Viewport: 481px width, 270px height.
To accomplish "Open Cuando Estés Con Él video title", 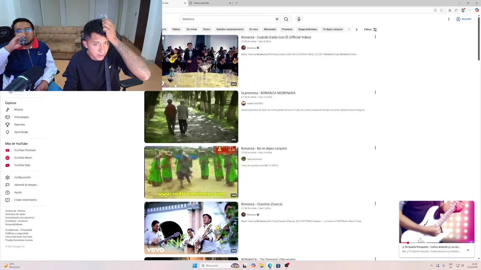I will [276, 37].
